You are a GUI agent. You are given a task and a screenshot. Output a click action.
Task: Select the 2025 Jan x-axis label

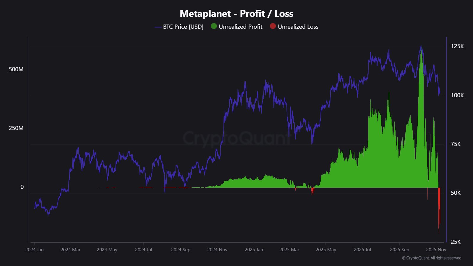(x=254, y=250)
